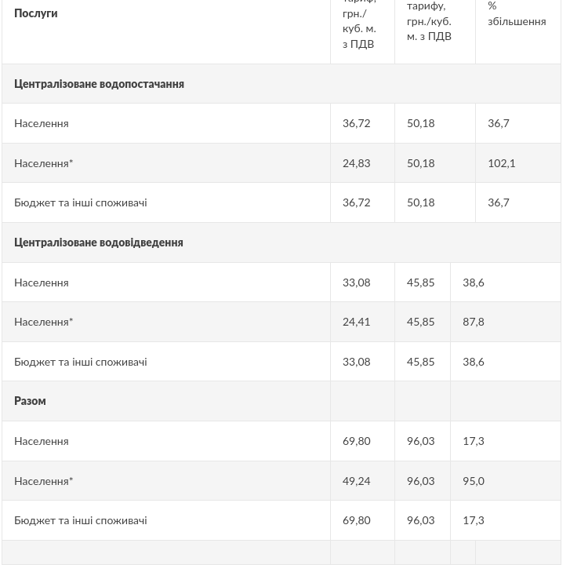Click the 33,08 value in Населення drainage row

point(356,282)
